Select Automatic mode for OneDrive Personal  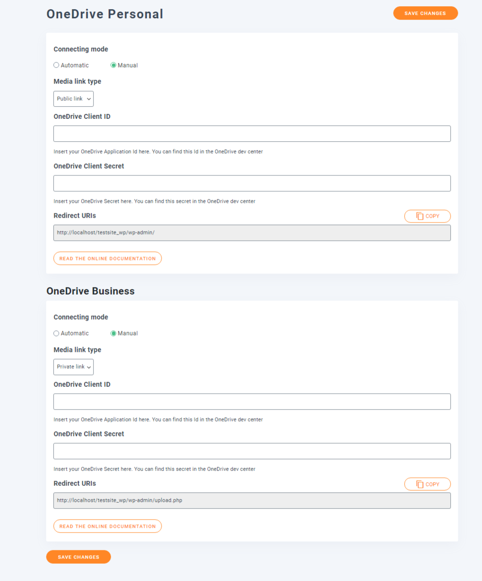[56, 65]
